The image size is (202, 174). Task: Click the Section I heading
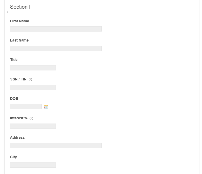tap(20, 7)
